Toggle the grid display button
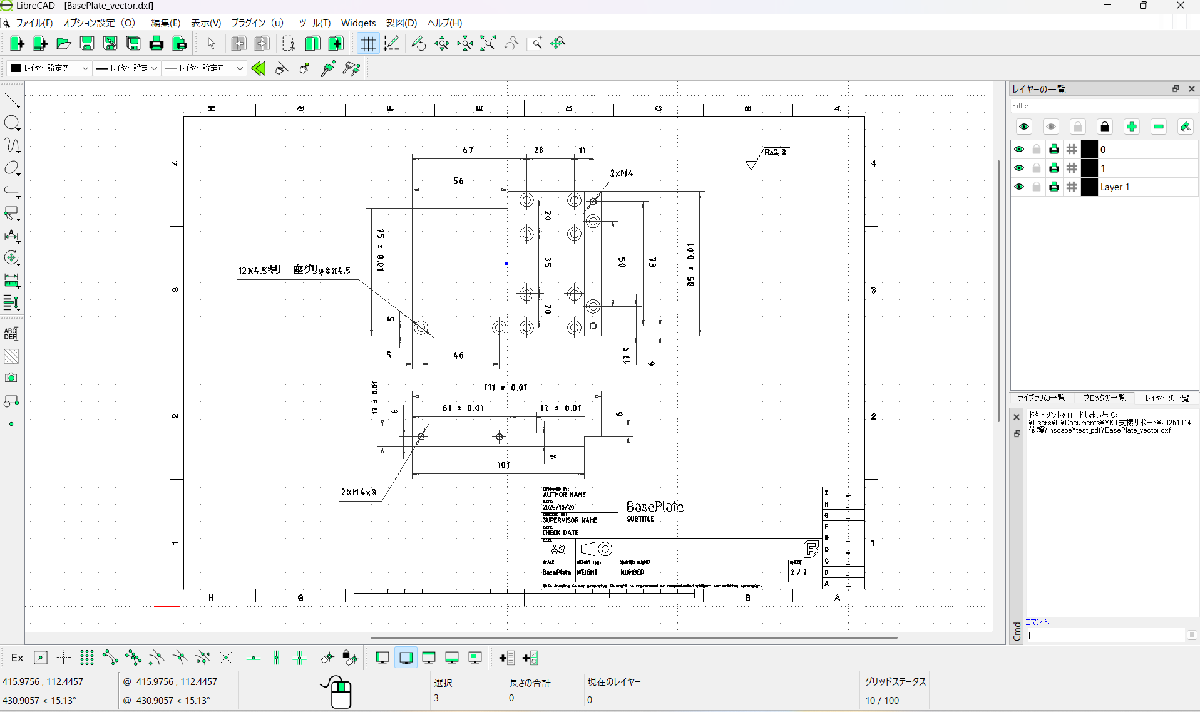 click(x=367, y=43)
